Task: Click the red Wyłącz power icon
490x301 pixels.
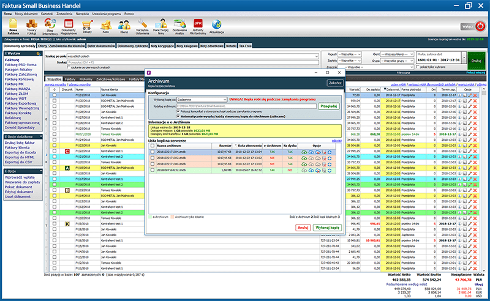Action: click(480, 26)
